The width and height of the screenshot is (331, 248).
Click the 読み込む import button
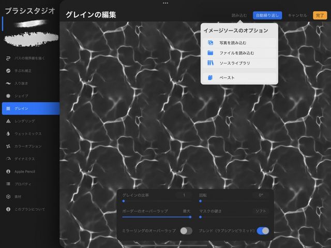tap(239, 16)
